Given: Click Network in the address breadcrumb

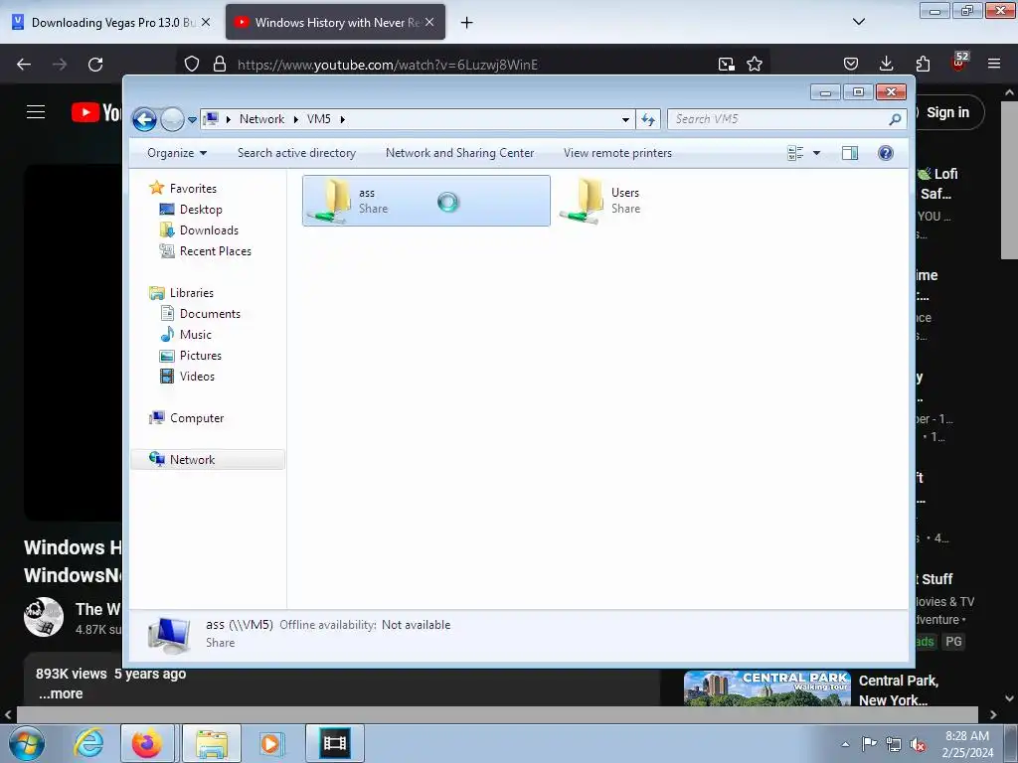Looking at the screenshot, I should (x=261, y=119).
